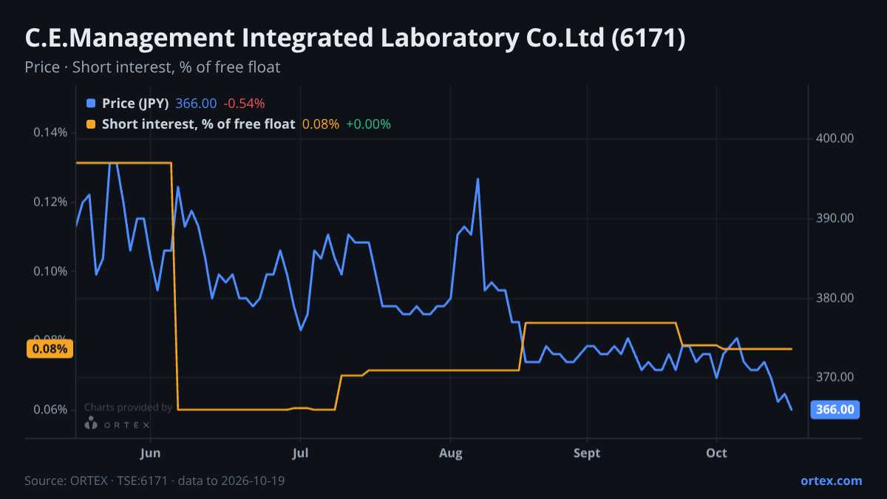Click the 400.00 right axis label
The height and width of the screenshot is (499, 887).
click(835, 138)
